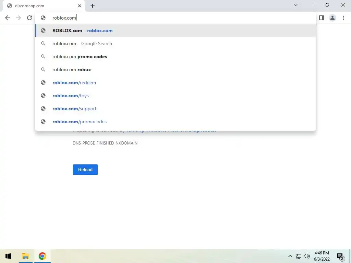Click the search icon beside promo codes
Viewport: 351px width, 263px height.
(43, 57)
